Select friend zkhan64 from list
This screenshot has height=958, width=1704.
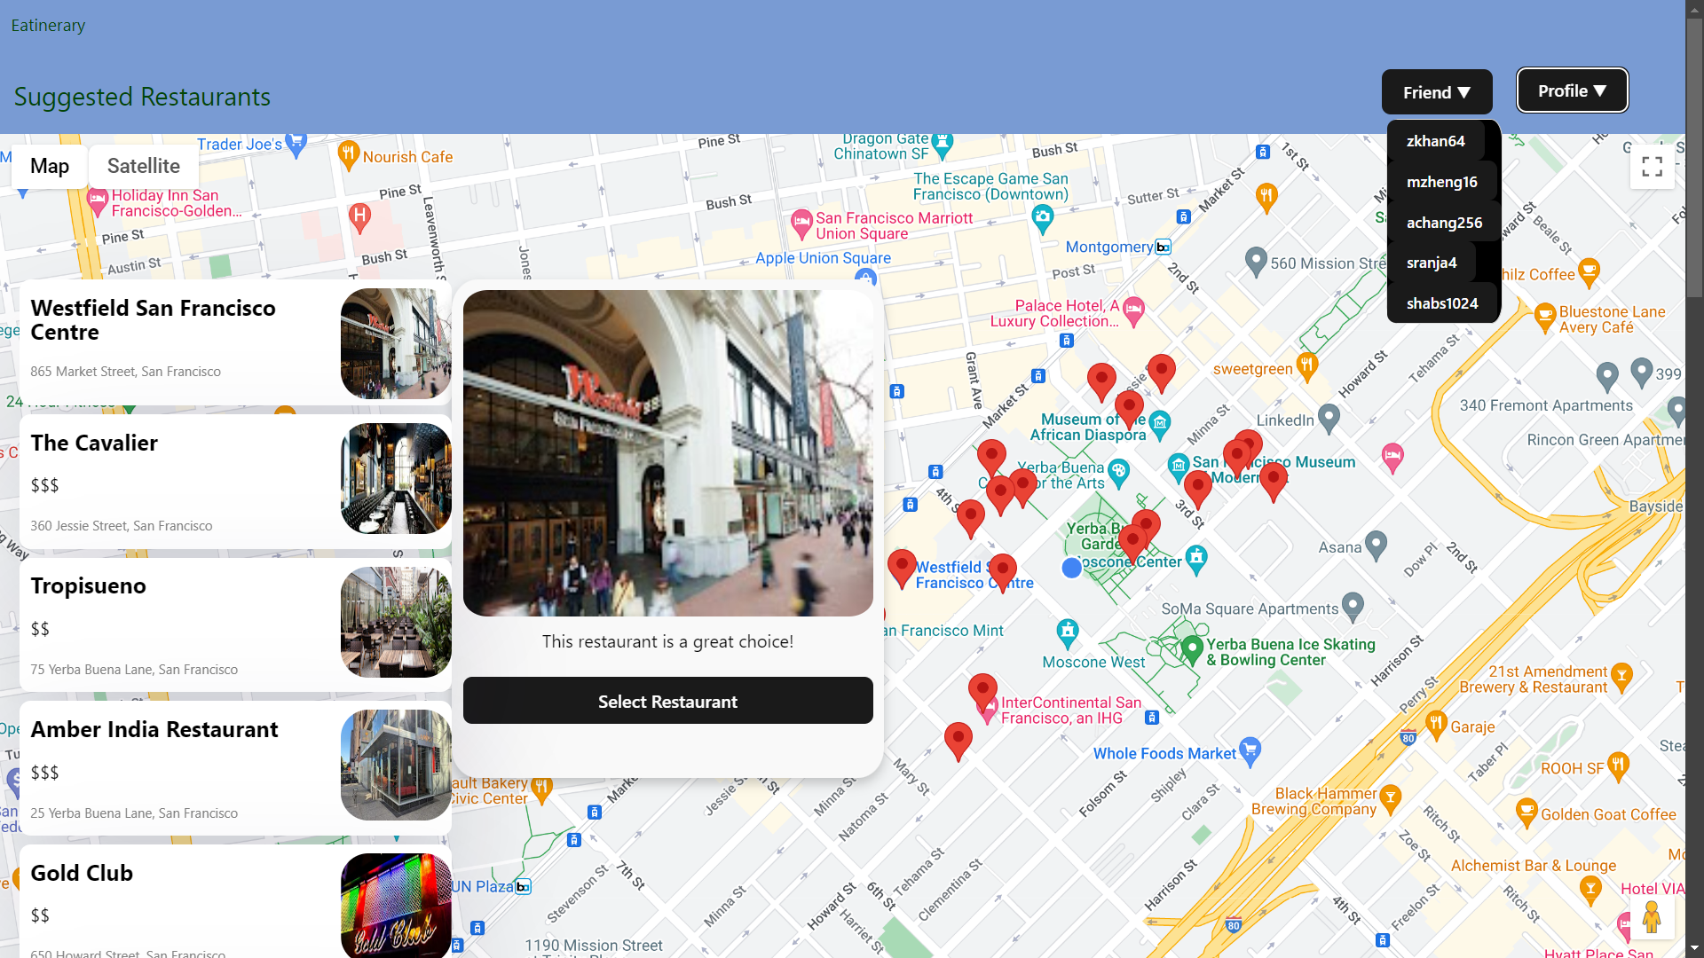(x=1435, y=141)
